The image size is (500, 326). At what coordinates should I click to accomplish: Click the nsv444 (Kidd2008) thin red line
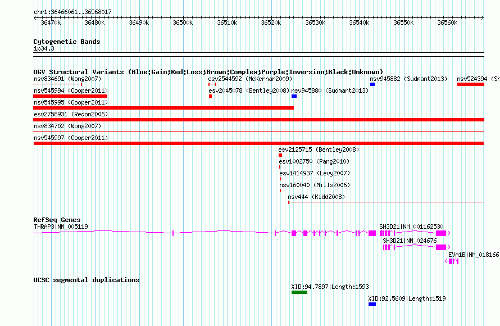pos(386,202)
